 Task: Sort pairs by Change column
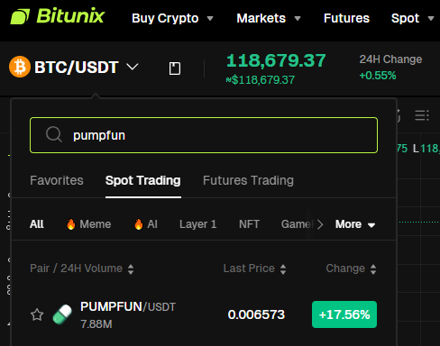351,269
